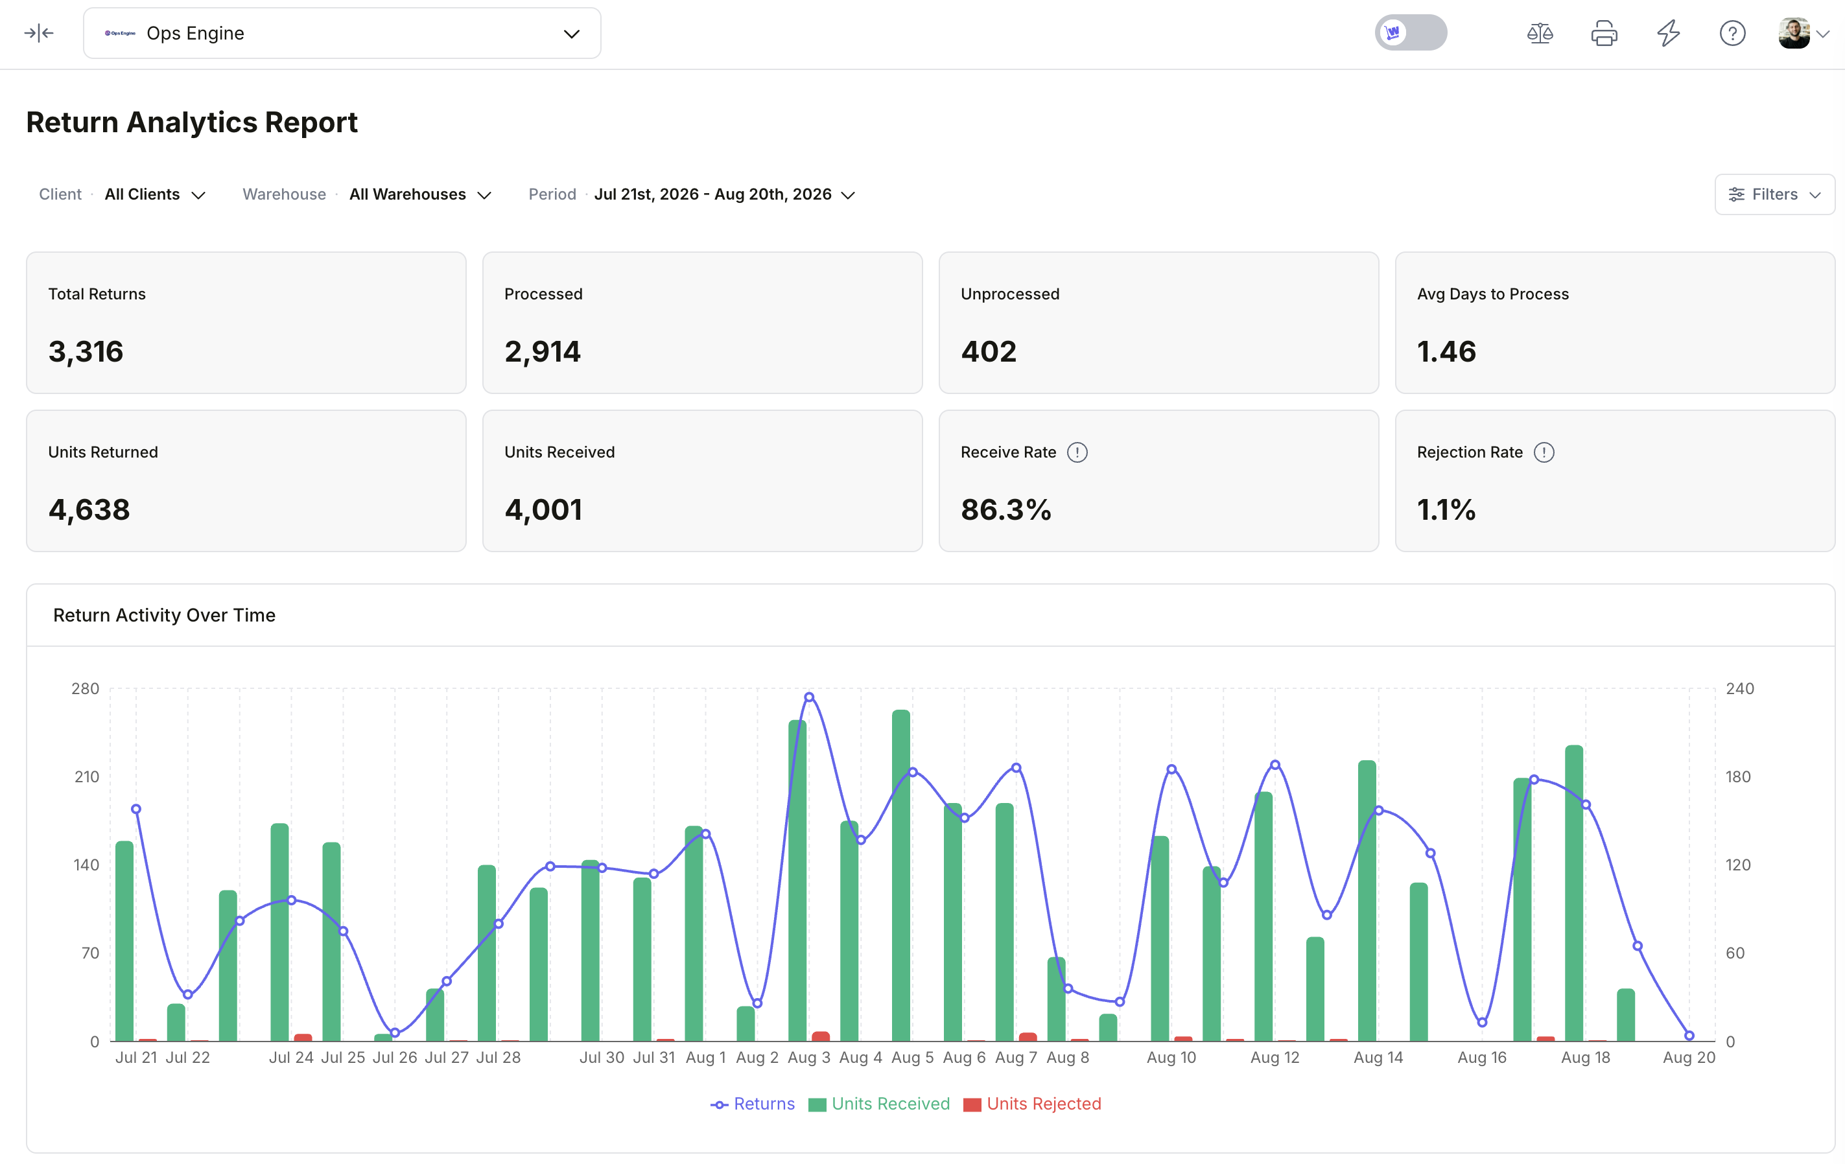Click the Returns peak point on Aug 3
Screen dimensions: 1845x1164
[809, 697]
